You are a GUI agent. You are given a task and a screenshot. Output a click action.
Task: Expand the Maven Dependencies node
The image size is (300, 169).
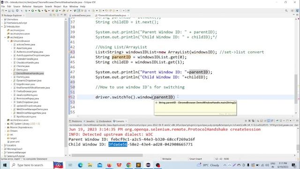[5, 127]
